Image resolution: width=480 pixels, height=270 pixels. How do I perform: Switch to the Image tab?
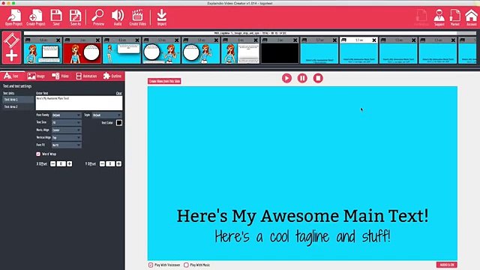pos(36,76)
